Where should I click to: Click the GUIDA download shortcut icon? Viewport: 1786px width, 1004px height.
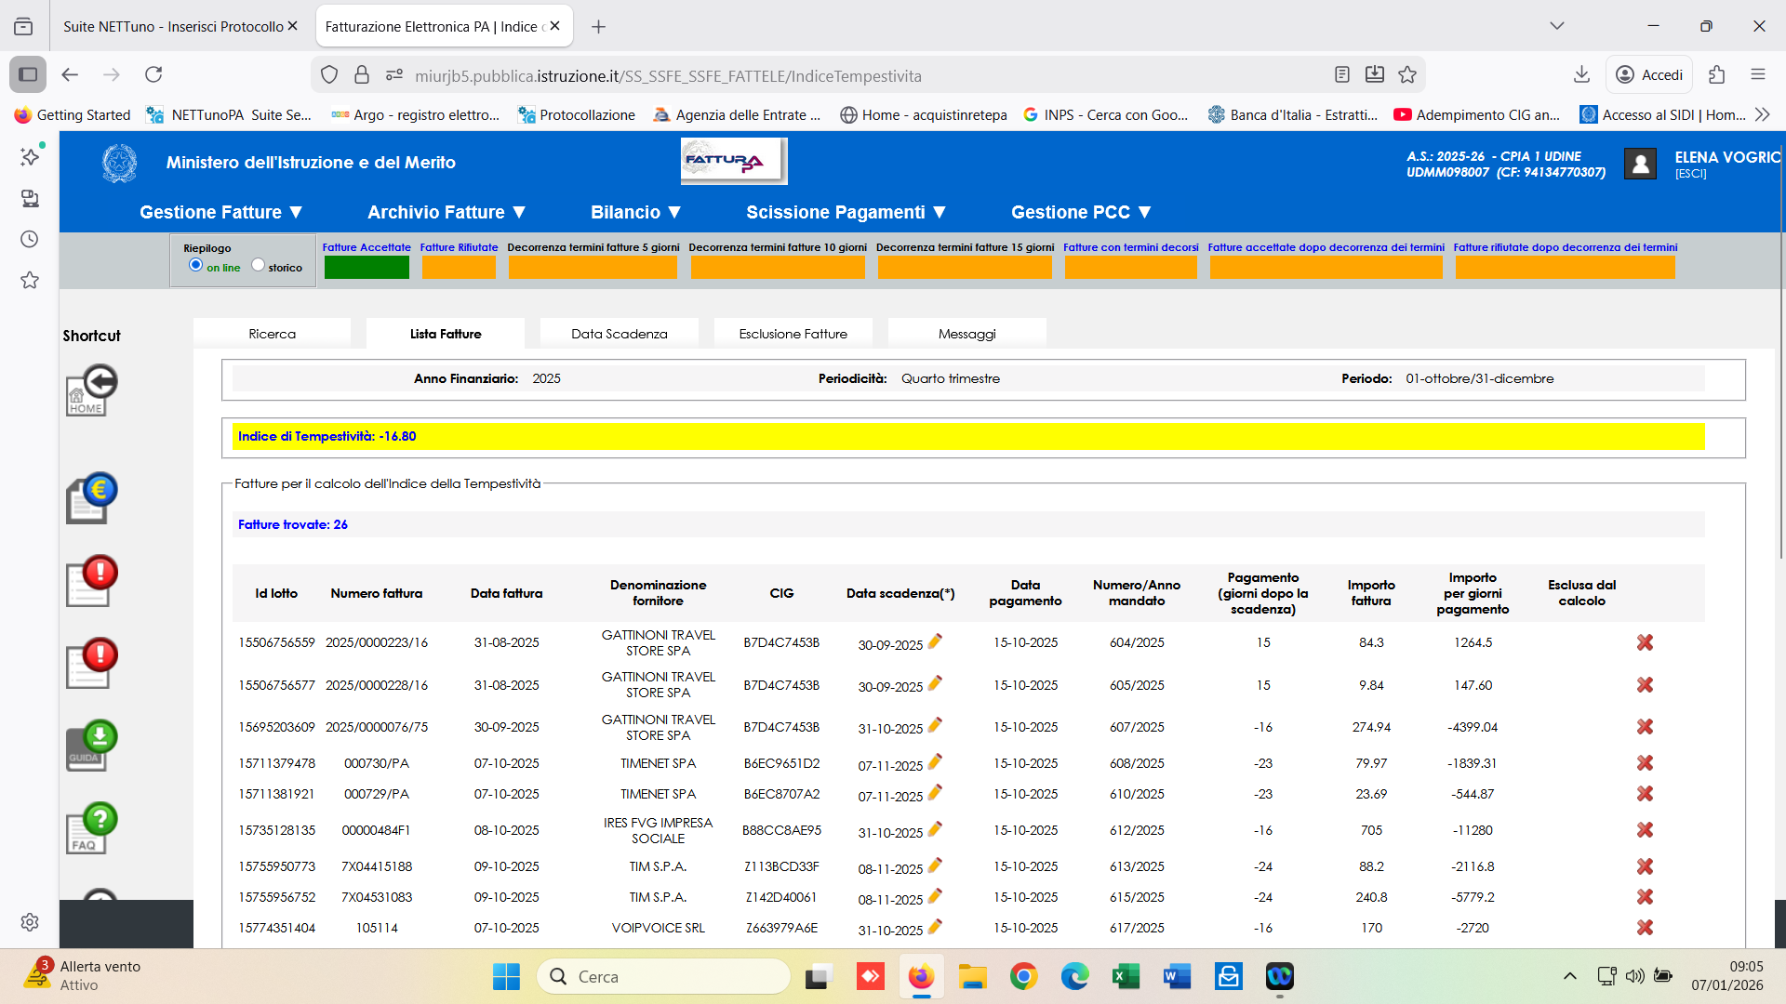(x=91, y=746)
